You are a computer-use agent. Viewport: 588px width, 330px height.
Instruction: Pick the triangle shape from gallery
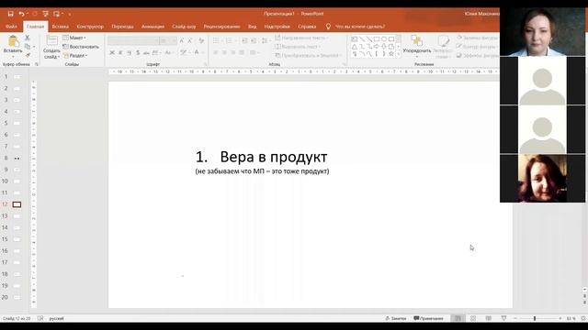coord(355,47)
